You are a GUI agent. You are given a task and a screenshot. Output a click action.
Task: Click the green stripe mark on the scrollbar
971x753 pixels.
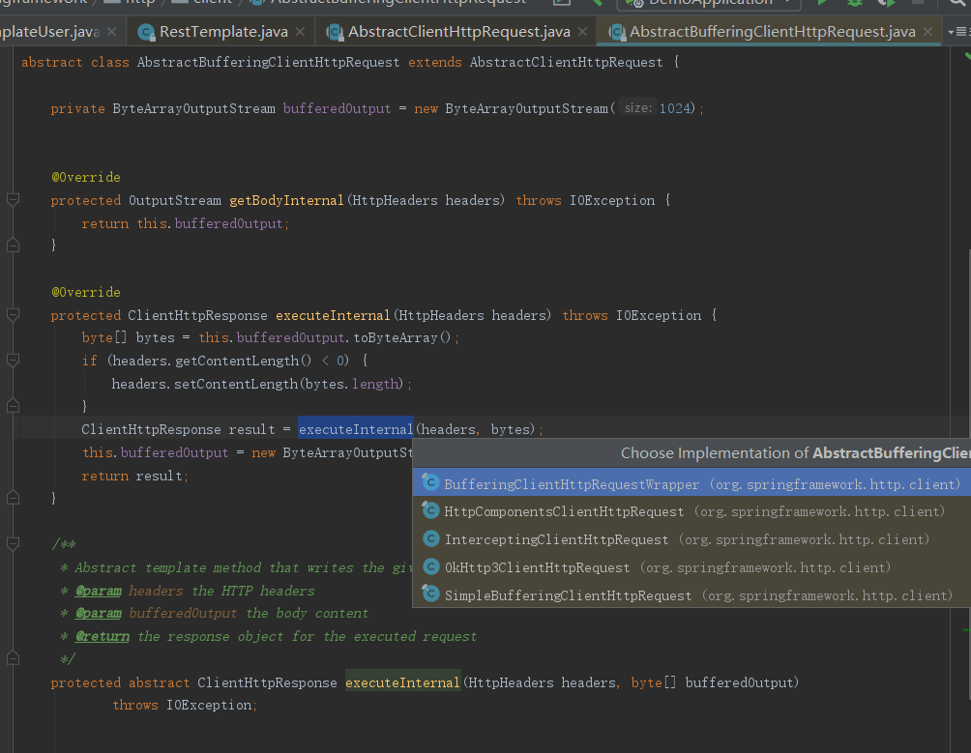pos(967,630)
